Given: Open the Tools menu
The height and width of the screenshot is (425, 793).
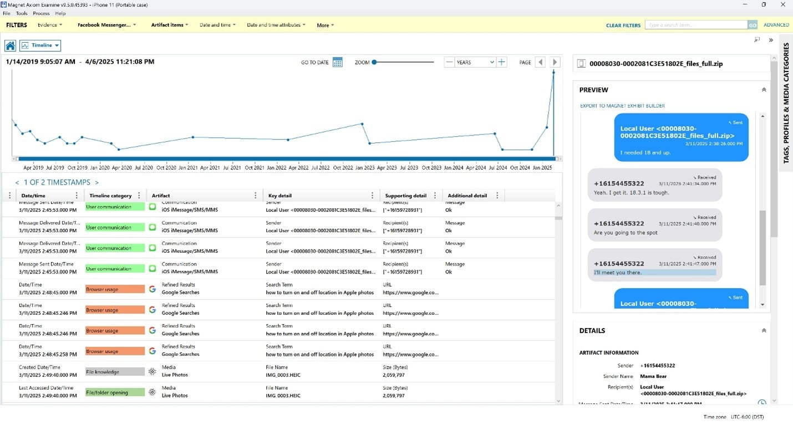Looking at the screenshot, I should 21,13.
